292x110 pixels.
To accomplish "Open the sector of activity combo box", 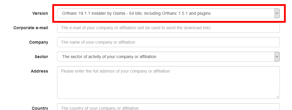I will 168,57.
